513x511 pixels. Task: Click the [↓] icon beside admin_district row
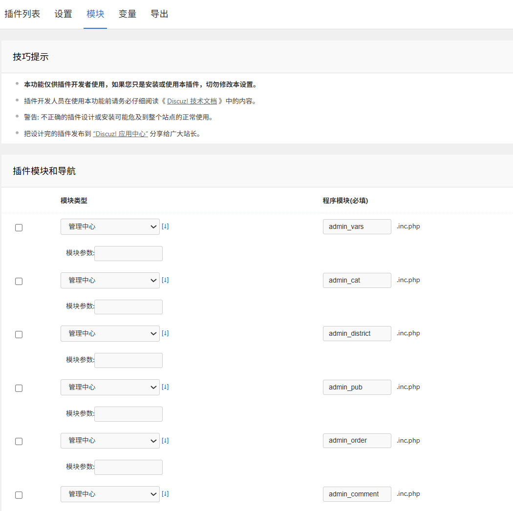(165, 333)
